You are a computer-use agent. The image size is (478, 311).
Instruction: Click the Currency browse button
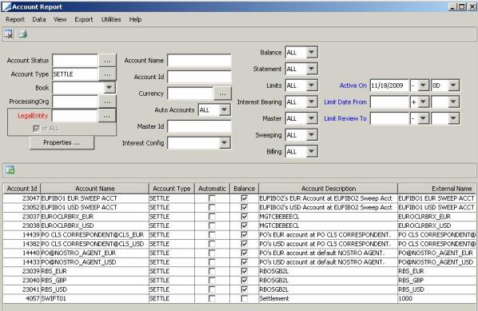tap(222, 94)
